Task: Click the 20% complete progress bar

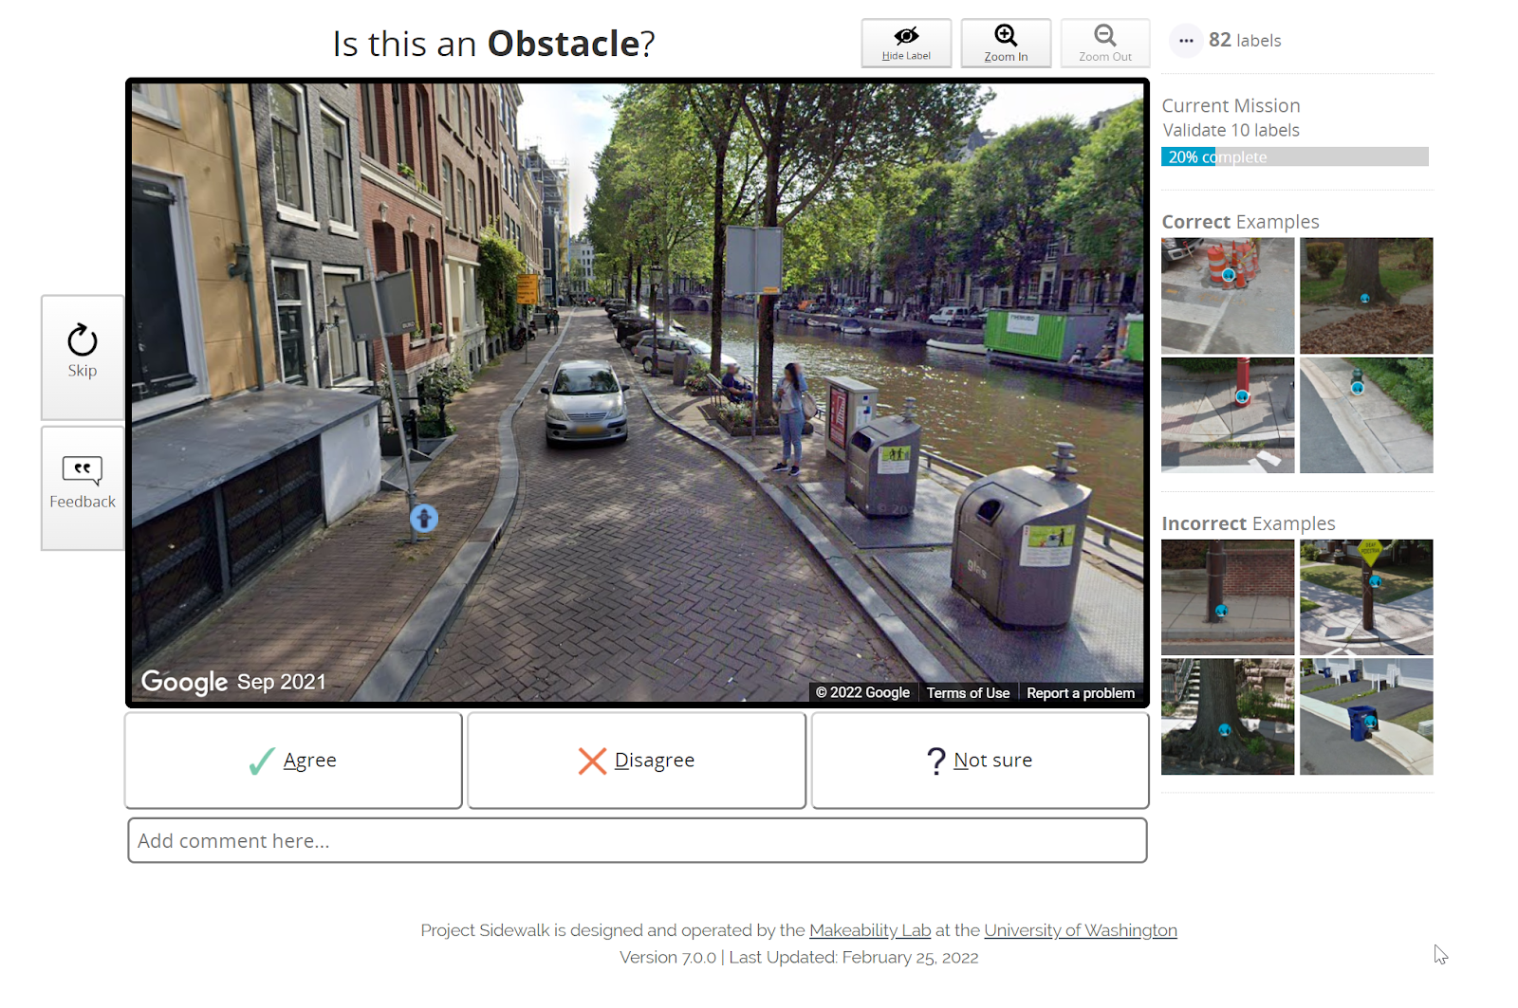Action: click(1294, 156)
